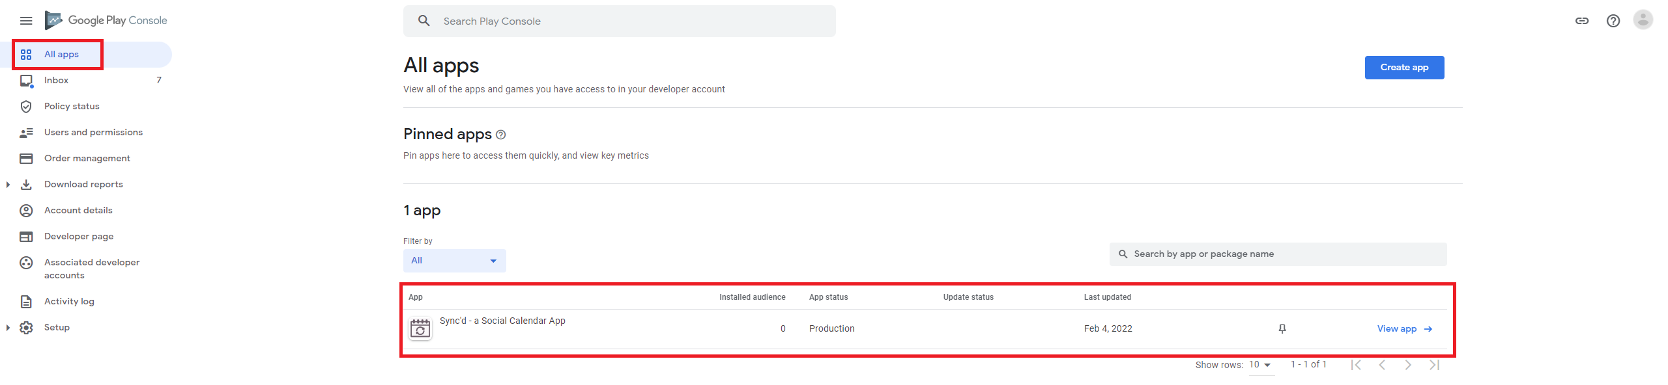Open the Show rows 10 dropdown
1668x385 pixels.
(1260, 365)
